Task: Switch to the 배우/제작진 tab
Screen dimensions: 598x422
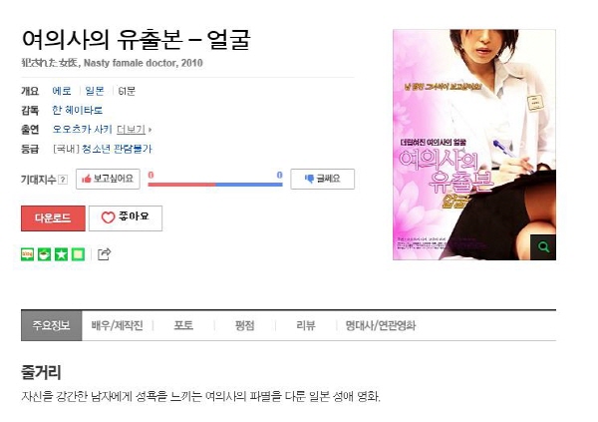Action: [117, 326]
